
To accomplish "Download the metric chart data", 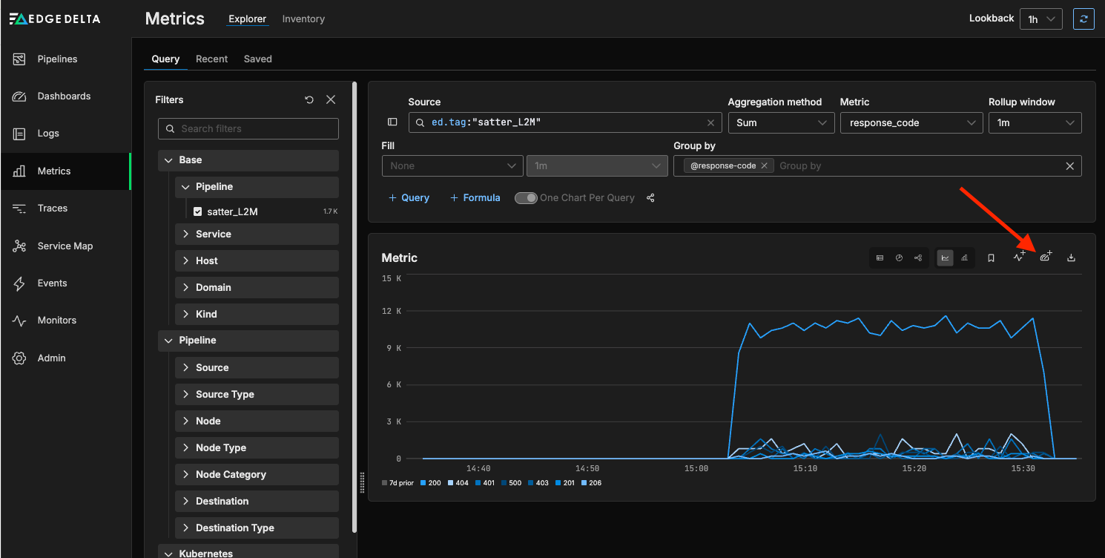I will [1071, 257].
